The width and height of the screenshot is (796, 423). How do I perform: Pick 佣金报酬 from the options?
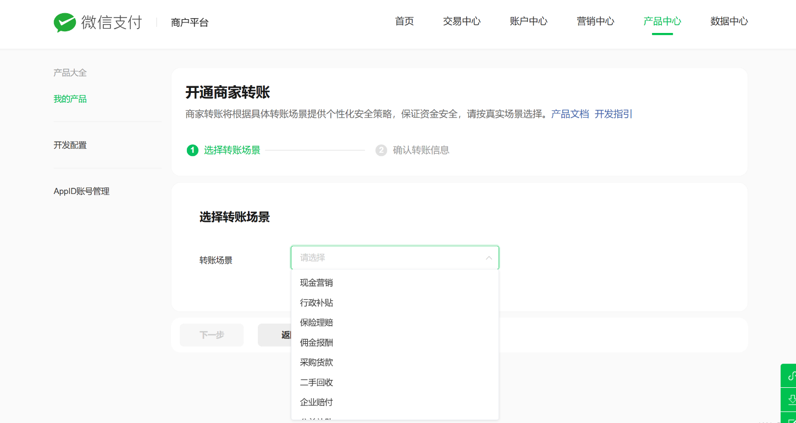317,343
